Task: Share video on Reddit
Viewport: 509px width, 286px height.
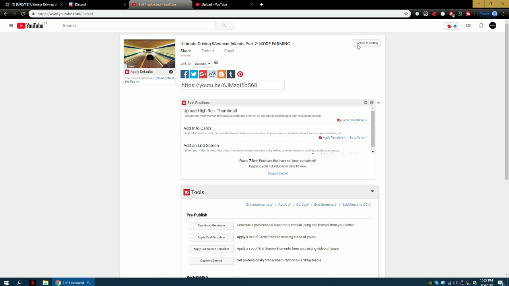Action: pos(212,74)
